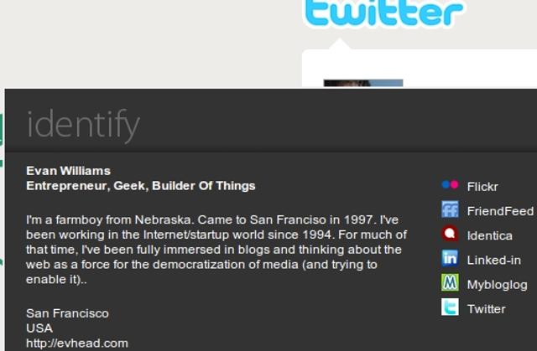This screenshot has height=351, width=537.
Task: Click the "identify" panel heading
Action: (83, 125)
